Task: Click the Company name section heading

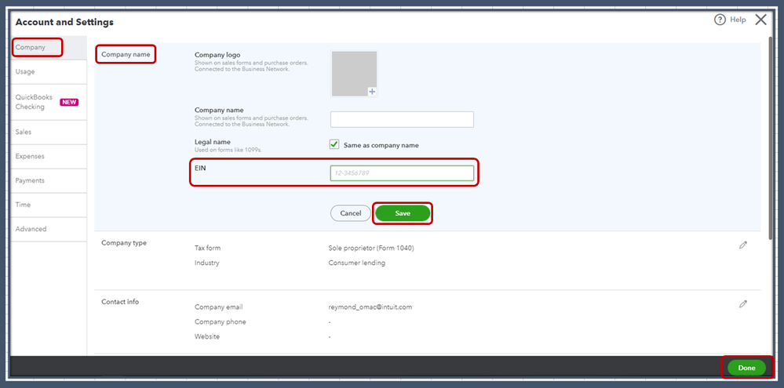Action: click(x=126, y=54)
